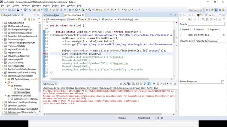Open the Debug button dropdown arrow

coord(73,10)
